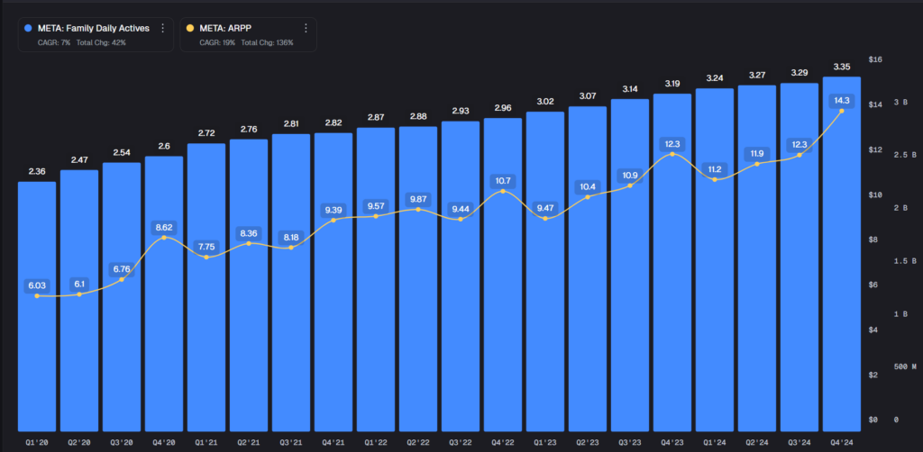Image resolution: width=923 pixels, height=452 pixels.
Task: Click the bar value label 2.72
Action: [x=206, y=133]
